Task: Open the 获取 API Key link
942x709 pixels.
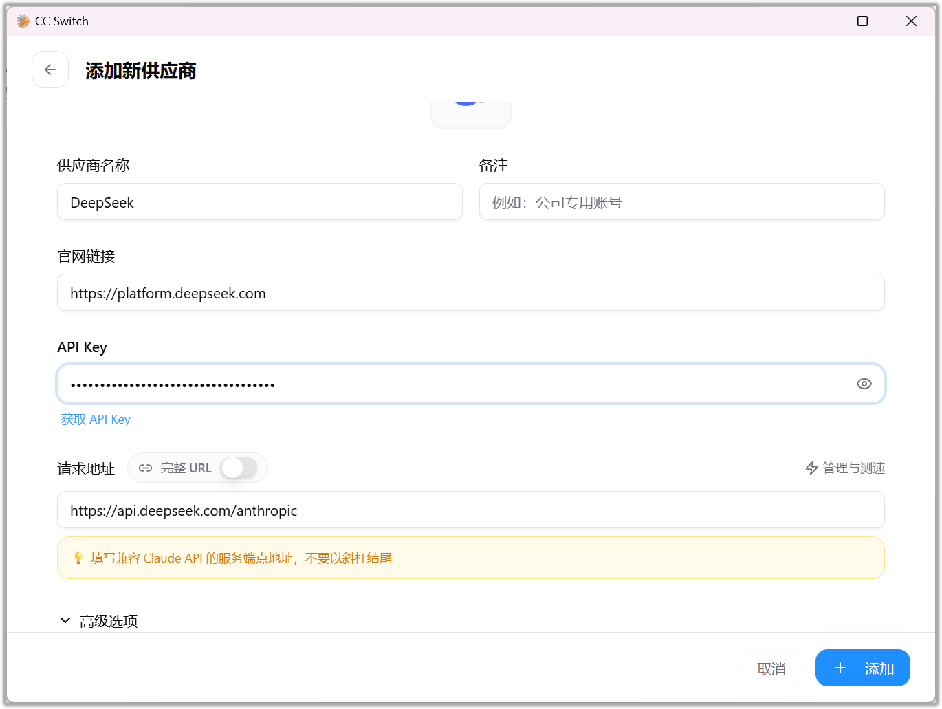Action: [x=96, y=419]
